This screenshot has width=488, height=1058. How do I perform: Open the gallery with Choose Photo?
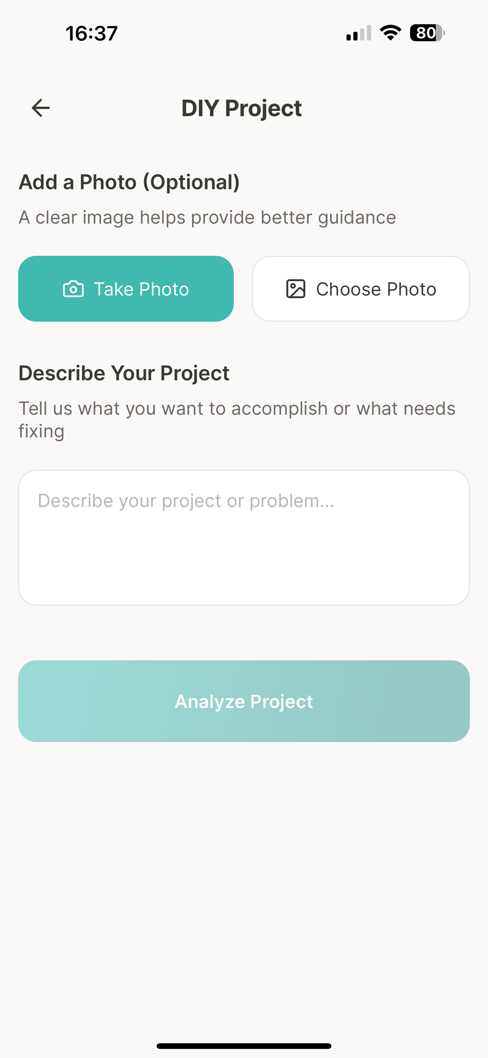coord(361,289)
